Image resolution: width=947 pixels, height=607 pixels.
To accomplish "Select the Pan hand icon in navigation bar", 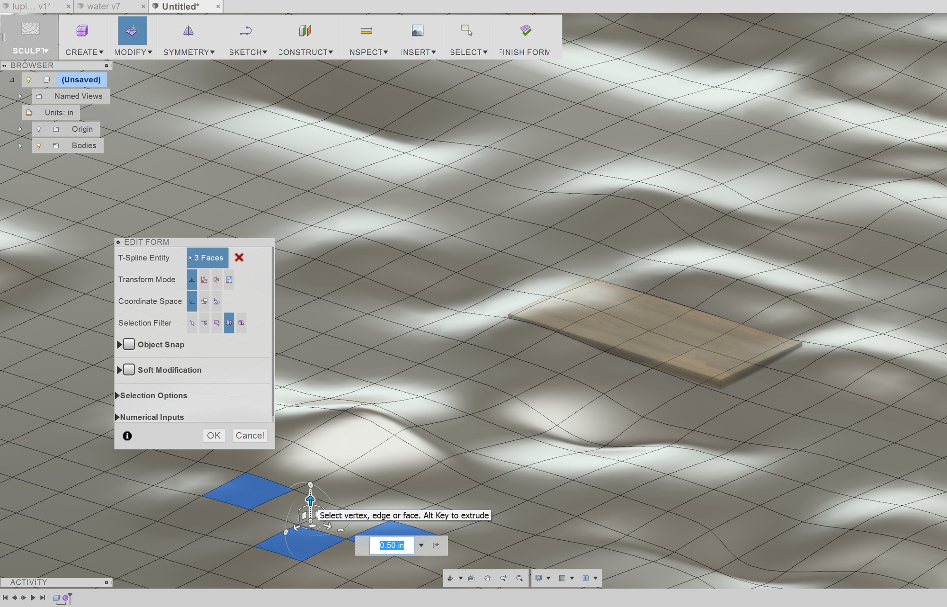I will pyautogui.click(x=488, y=578).
